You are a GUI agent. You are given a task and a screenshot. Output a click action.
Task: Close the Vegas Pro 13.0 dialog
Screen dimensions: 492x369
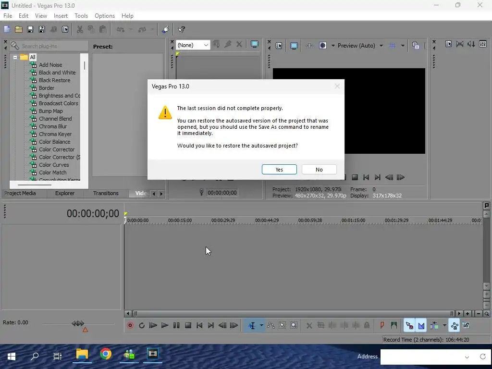(x=337, y=86)
